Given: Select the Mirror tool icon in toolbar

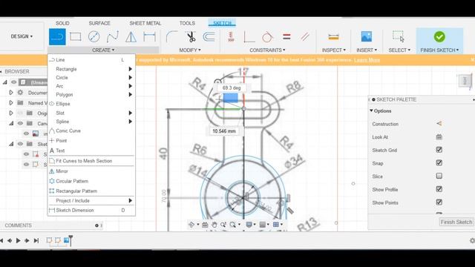Looking at the screenshot, I should click(x=131, y=37).
